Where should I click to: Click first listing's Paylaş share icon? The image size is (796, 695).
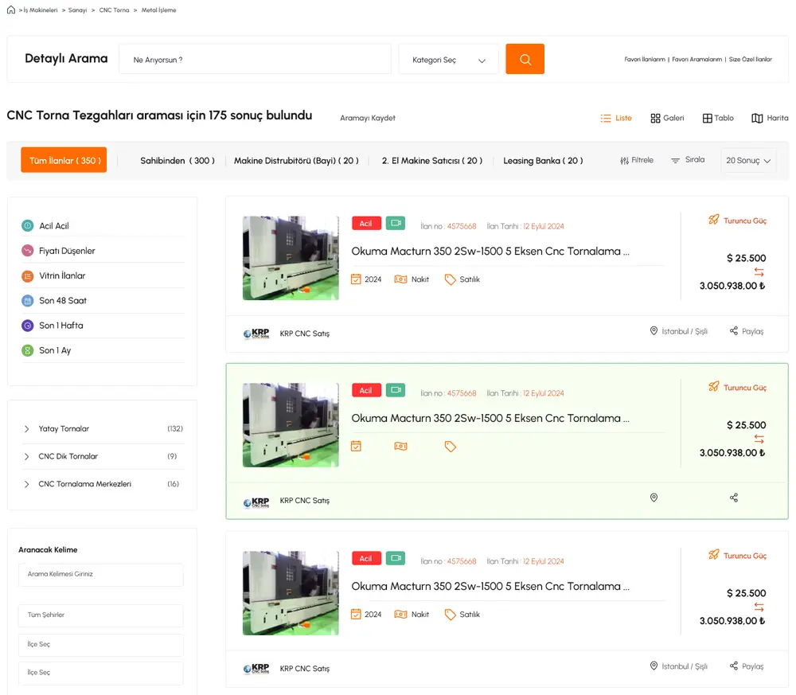click(734, 330)
